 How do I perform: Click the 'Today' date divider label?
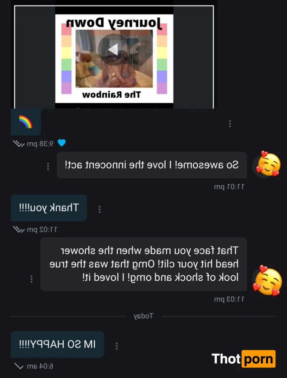click(143, 316)
